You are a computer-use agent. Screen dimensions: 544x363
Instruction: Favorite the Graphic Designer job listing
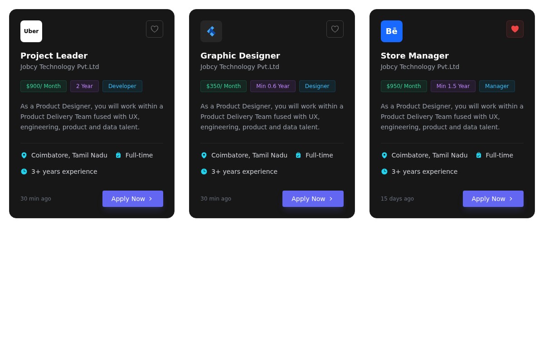(x=335, y=29)
